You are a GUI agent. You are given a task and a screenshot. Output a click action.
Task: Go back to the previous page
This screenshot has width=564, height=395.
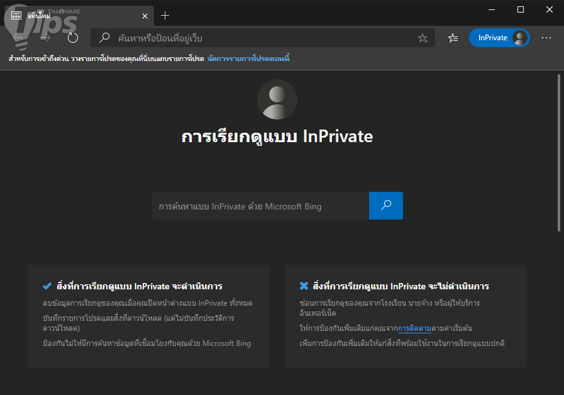[18, 38]
